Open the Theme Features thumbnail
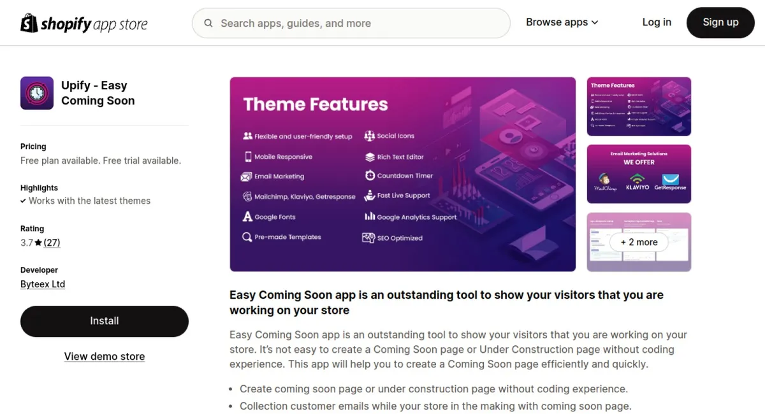Screen dimensions: 765x414 [639, 106]
